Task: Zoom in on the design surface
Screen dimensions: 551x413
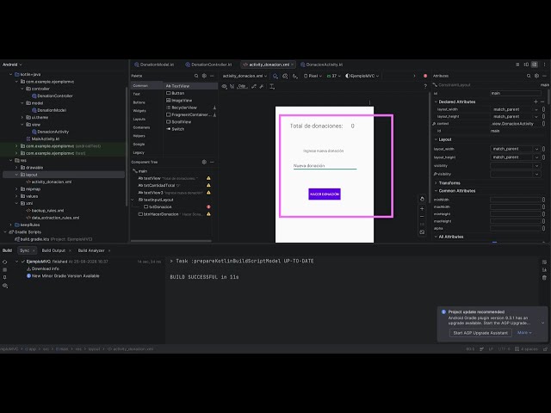Action: [x=422, y=208]
